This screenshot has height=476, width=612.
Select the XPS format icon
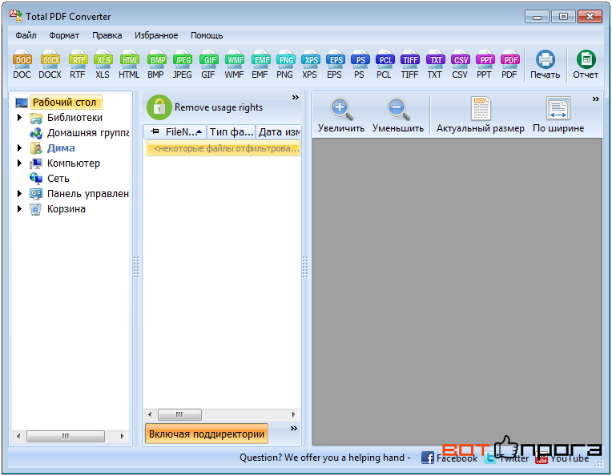coord(310,64)
